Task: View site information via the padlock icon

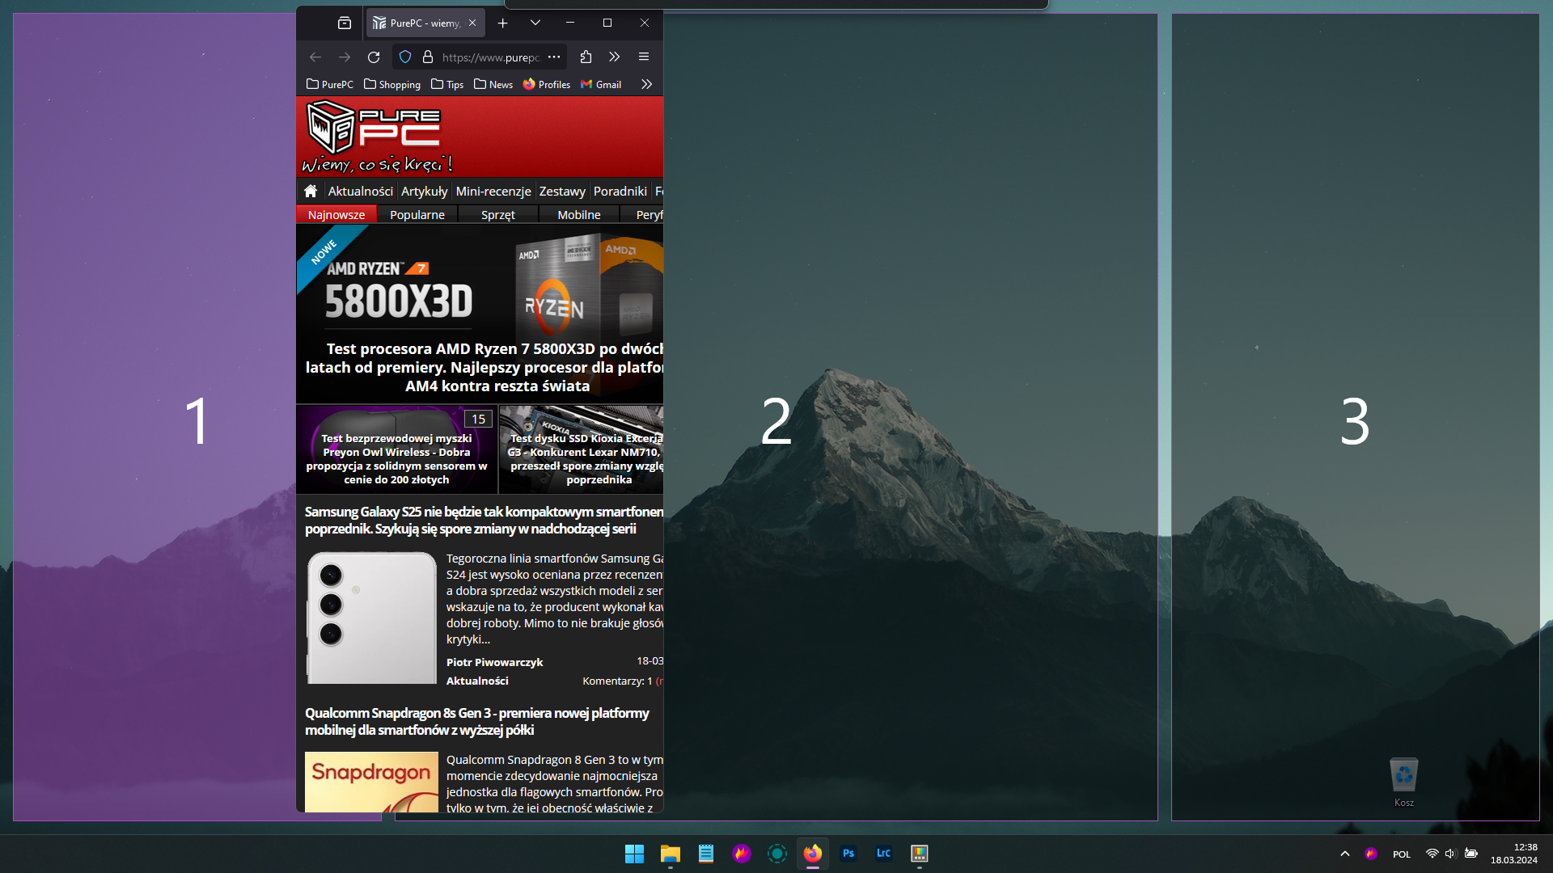Action: tap(428, 57)
